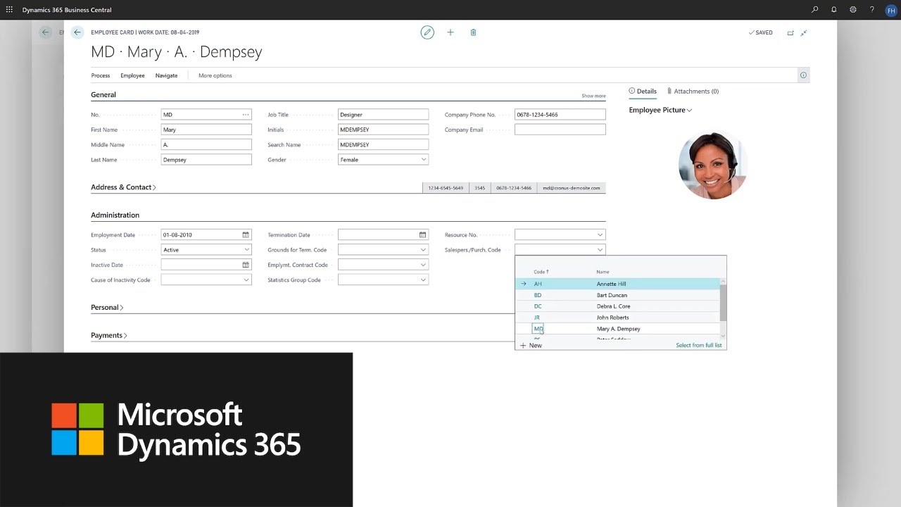
Task: Delete the employee with trash icon
Action: point(473,32)
